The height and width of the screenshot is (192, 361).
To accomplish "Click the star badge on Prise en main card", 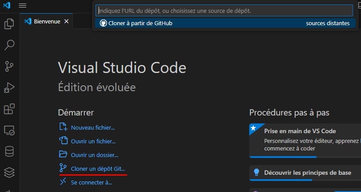I will point(253,128).
